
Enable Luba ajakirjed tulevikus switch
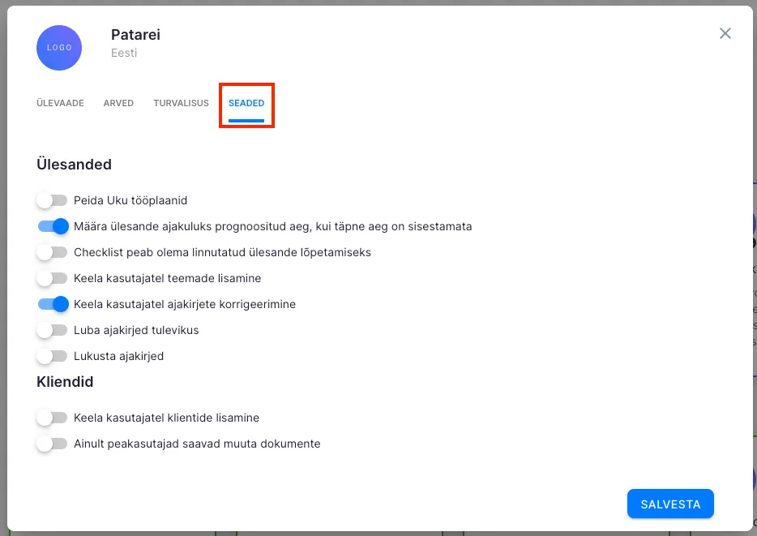tap(52, 330)
